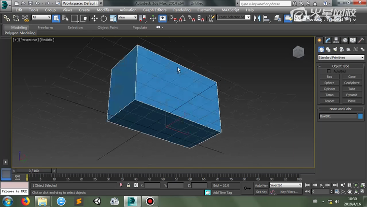Viewport: 367px width, 207px height.
Task: Open the blue object color swatch
Action: coord(360,116)
